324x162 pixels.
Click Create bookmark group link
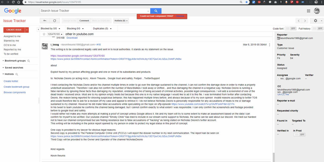pos(16,87)
